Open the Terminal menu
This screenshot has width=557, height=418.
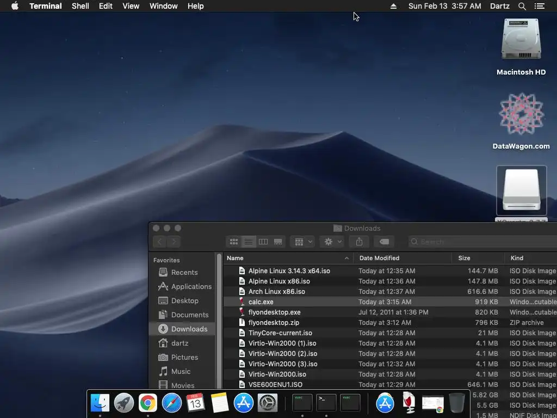[x=46, y=6]
